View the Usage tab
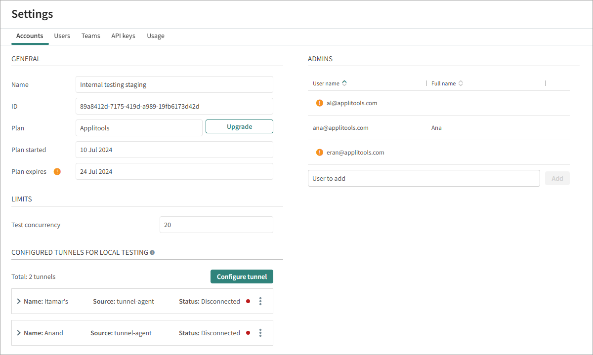Viewport: 593px width, 355px height. 156,36
